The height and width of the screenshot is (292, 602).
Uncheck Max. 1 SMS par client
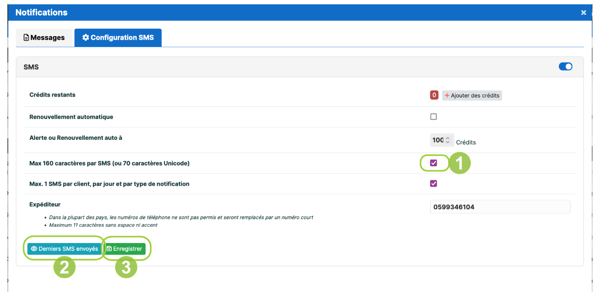point(434,183)
